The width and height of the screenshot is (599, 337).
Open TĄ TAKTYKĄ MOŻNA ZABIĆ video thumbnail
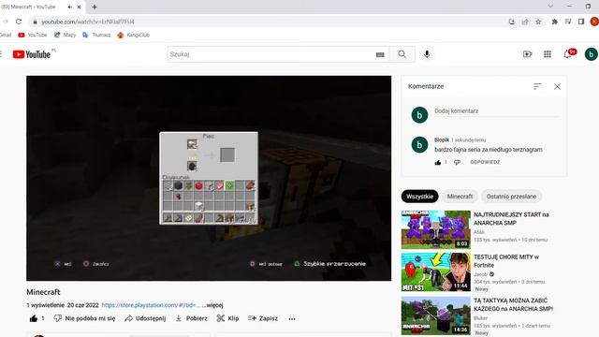[x=435, y=315]
